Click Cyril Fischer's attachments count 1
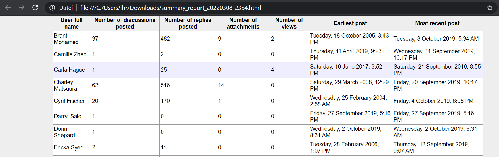 pyautogui.click(x=219, y=101)
